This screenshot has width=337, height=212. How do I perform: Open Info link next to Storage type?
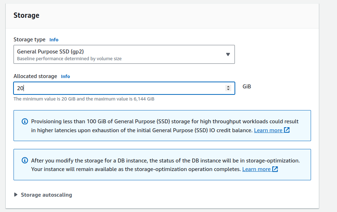click(x=54, y=40)
